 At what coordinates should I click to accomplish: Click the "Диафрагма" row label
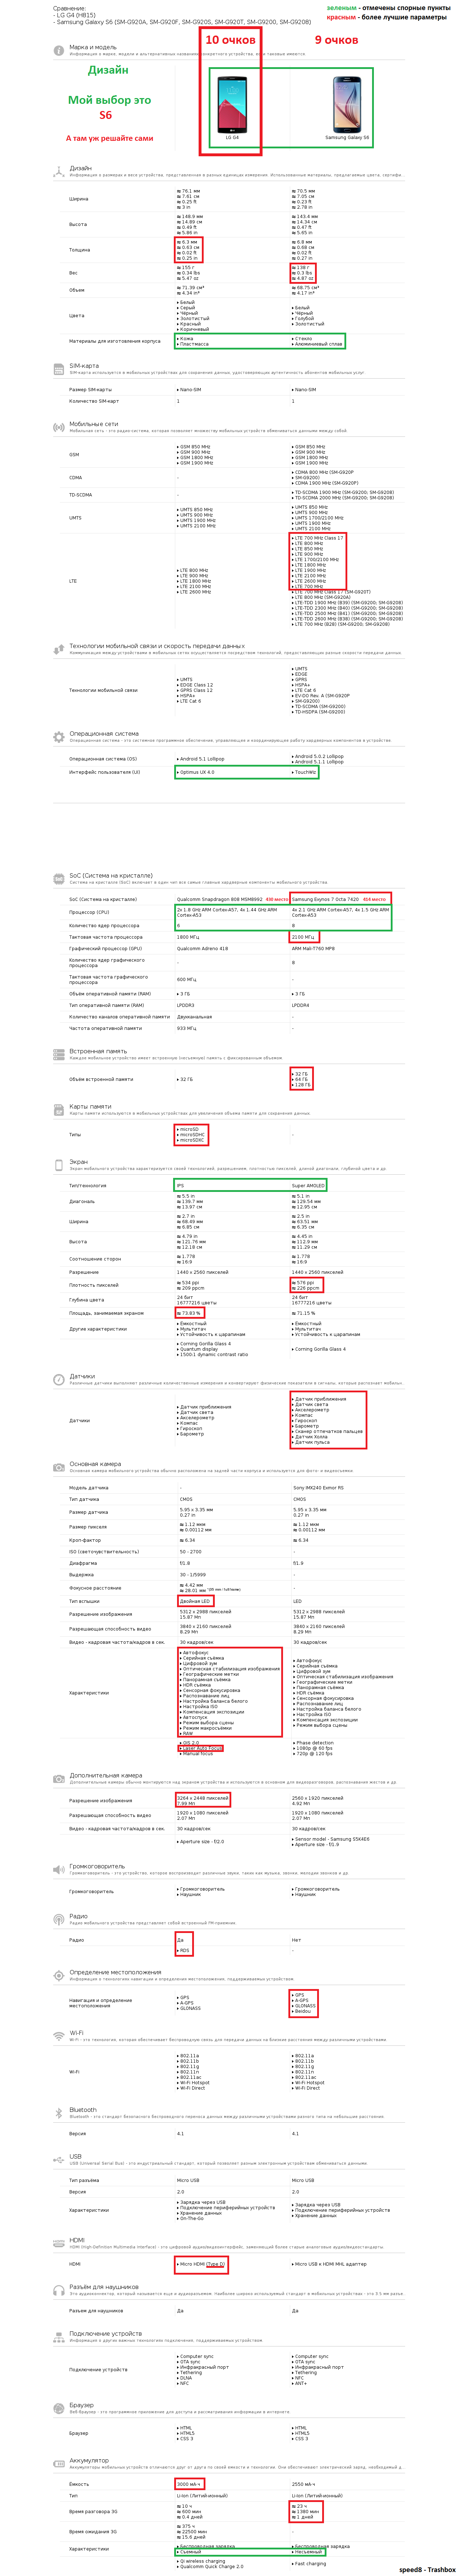pyautogui.click(x=83, y=1563)
